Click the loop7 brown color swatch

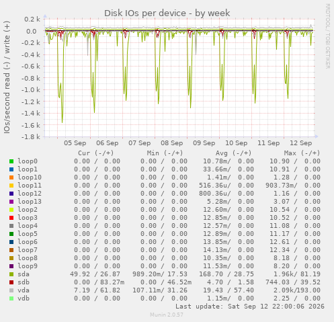pyautogui.click(x=11, y=250)
